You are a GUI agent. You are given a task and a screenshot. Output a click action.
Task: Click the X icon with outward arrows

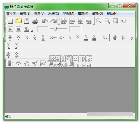coord(17,55)
